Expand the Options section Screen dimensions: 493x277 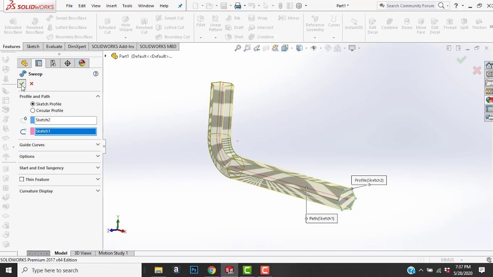tap(98, 156)
